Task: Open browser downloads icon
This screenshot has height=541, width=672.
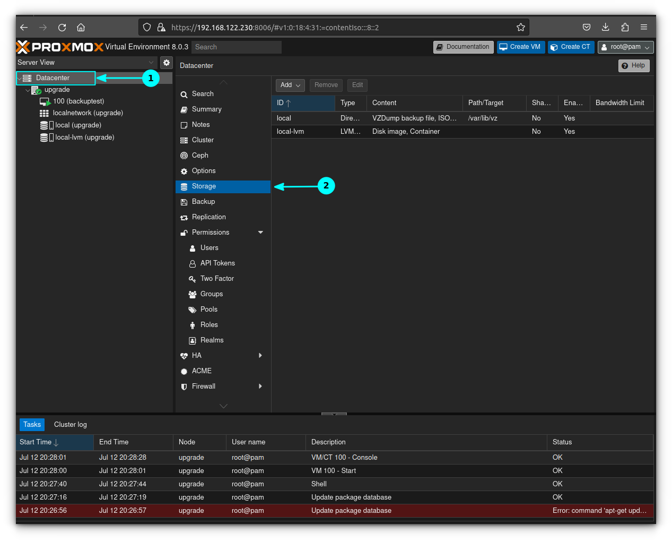Action: 606,28
